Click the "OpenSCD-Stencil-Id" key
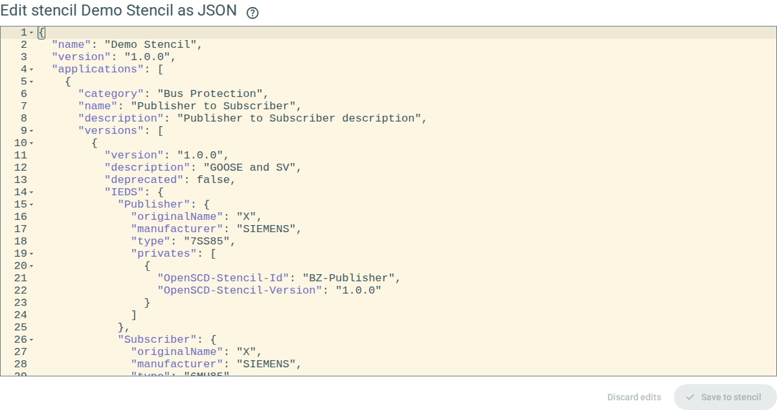 point(223,278)
